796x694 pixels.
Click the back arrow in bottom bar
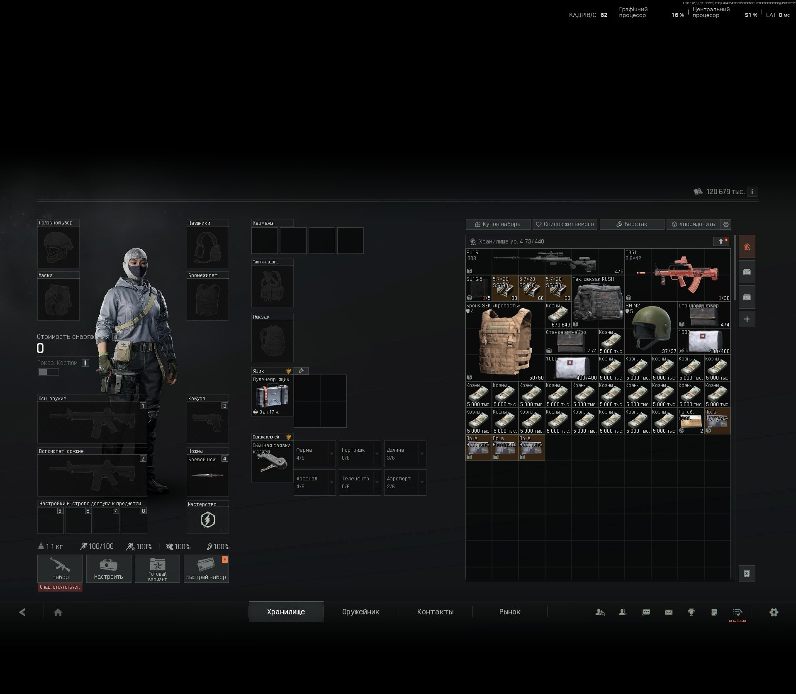[x=22, y=612]
